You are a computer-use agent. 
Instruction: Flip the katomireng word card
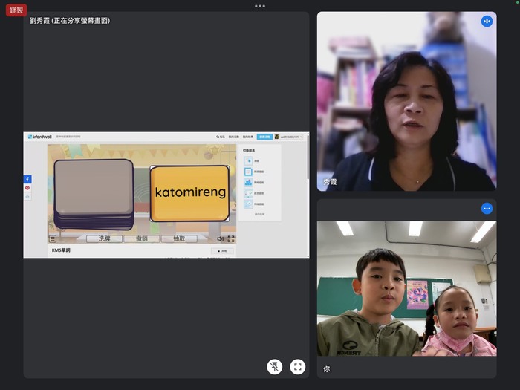pos(189,193)
